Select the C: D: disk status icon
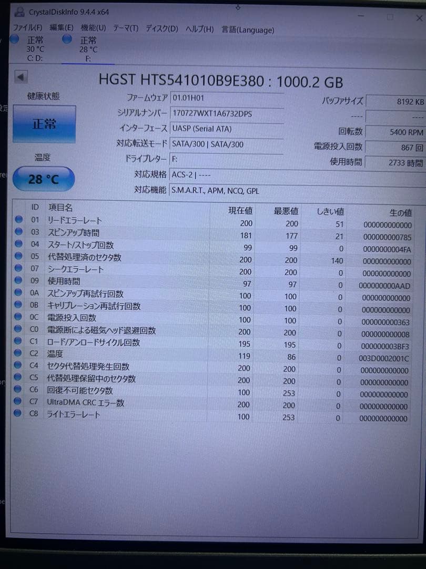 tap(15, 40)
